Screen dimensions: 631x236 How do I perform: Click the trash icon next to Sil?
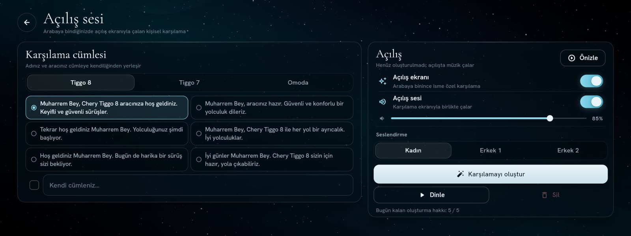545,195
